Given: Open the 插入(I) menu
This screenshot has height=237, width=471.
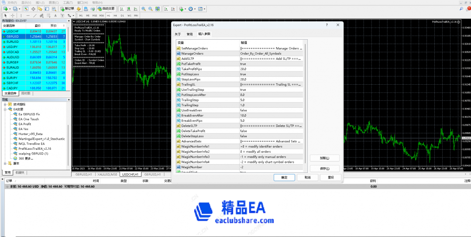Looking at the screenshot, I should click(x=40, y=3).
